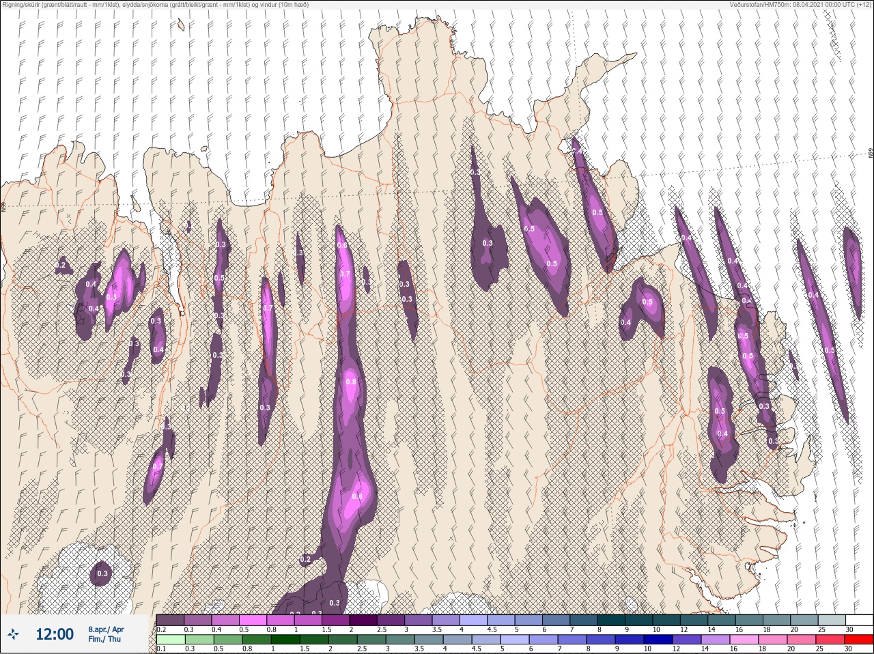Click the '0.1' label under the lower legend
The image size is (874, 654).
pos(161,649)
